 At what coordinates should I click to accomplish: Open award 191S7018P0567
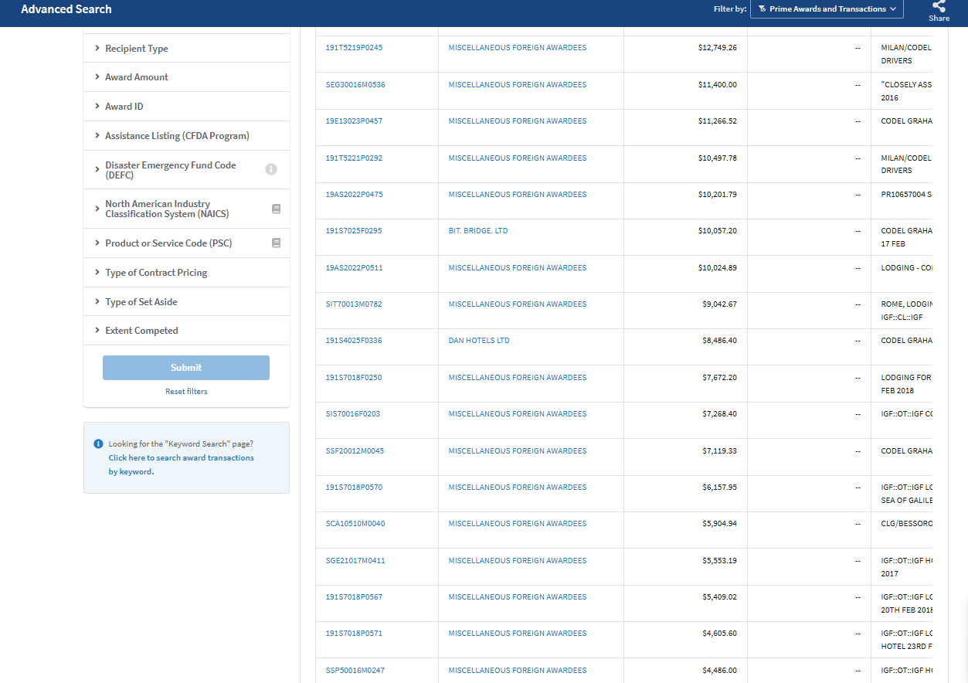point(354,597)
